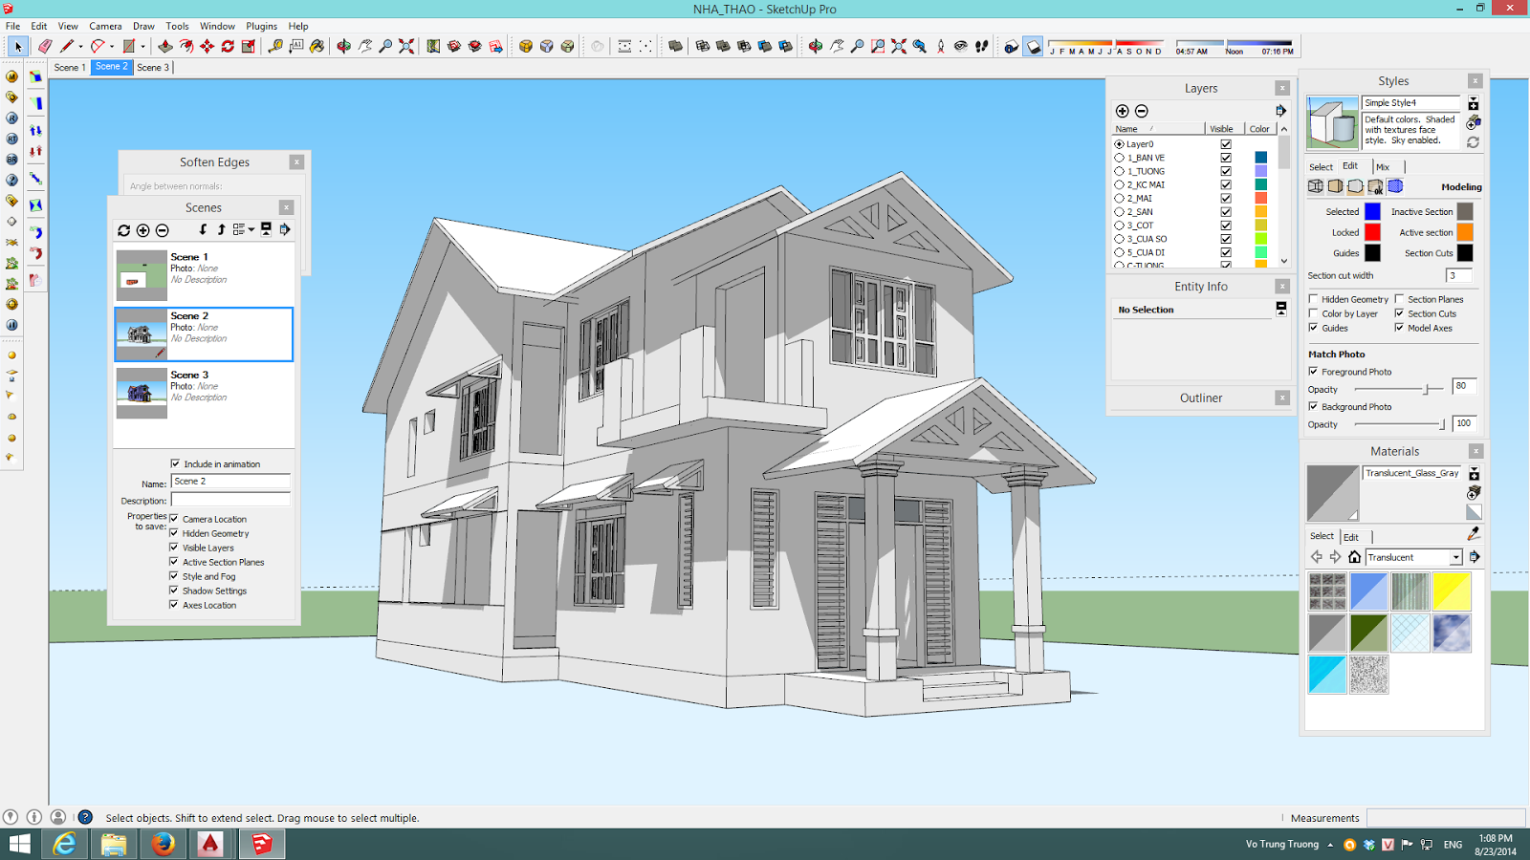The width and height of the screenshot is (1530, 860).
Task: Click the Windows Start button
Action: coord(17,844)
